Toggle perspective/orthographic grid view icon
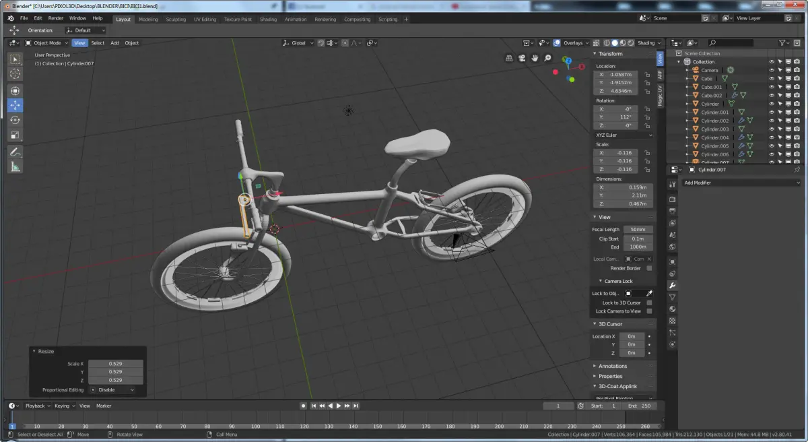The image size is (808, 442). coord(510,59)
